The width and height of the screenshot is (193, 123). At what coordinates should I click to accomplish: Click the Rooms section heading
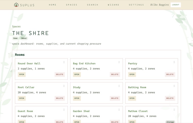(20, 55)
